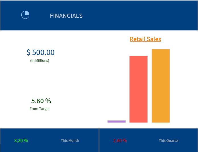Click the pie chart icon in header

click(x=25, y=15)
